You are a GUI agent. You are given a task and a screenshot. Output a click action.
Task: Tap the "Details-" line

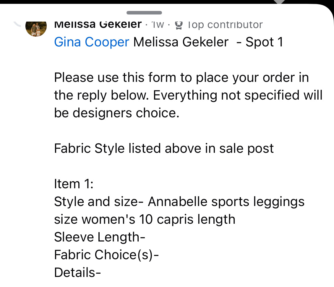point(77,273)
